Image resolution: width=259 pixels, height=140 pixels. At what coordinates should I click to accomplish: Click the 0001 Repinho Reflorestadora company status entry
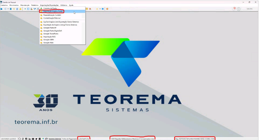click(133, 139)
